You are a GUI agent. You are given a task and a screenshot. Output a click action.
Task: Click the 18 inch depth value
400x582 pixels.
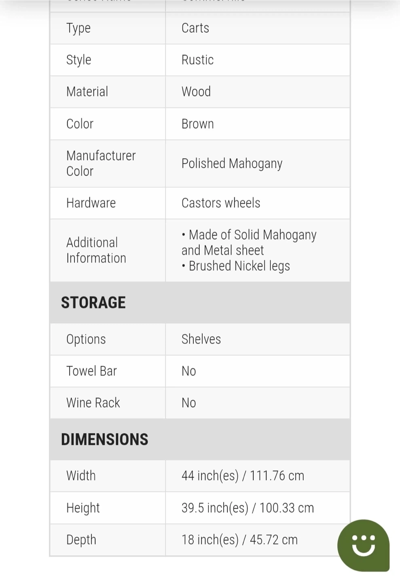click(239, 540)
